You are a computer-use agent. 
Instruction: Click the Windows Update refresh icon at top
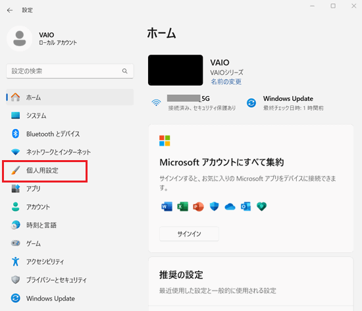click(x=251, y=103)
